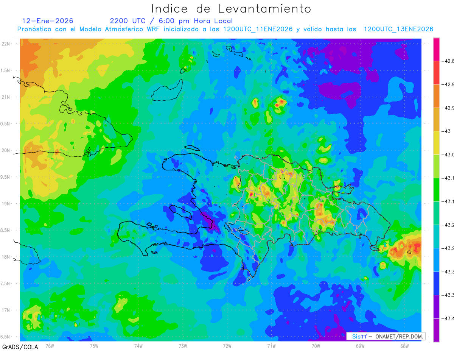Click the latitude label "19N"
The image size is (454, 351).
pyautogui.click(x=5, y=203)
